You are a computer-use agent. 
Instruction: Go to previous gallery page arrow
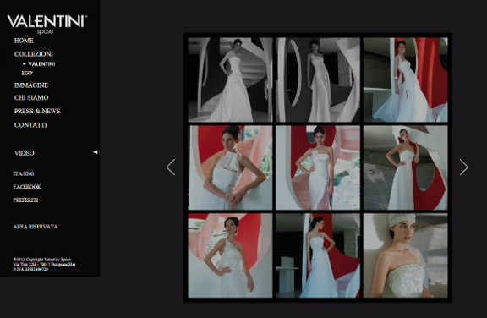click(x=171, y=167)
